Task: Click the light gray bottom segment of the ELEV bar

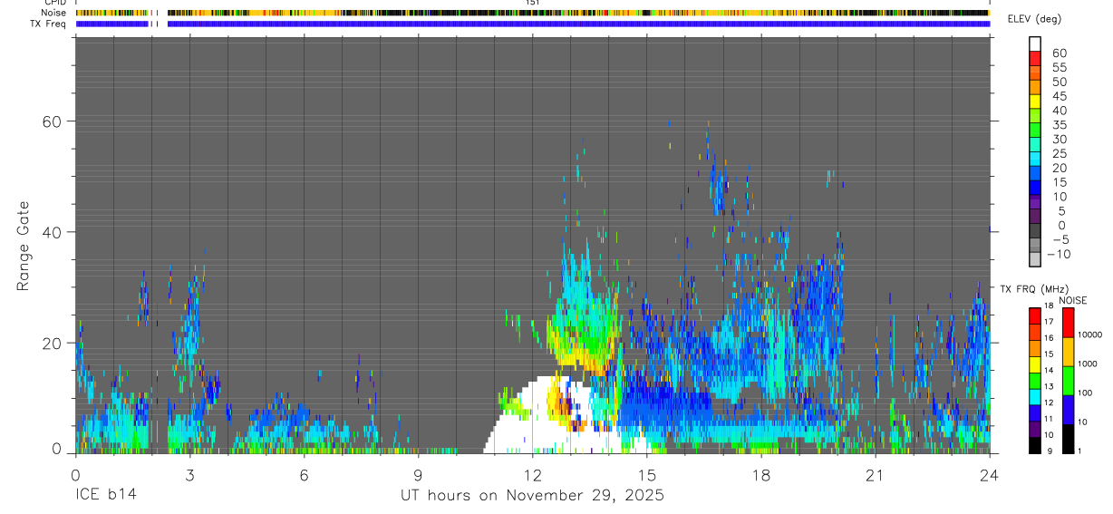Action: [1036, 259]
